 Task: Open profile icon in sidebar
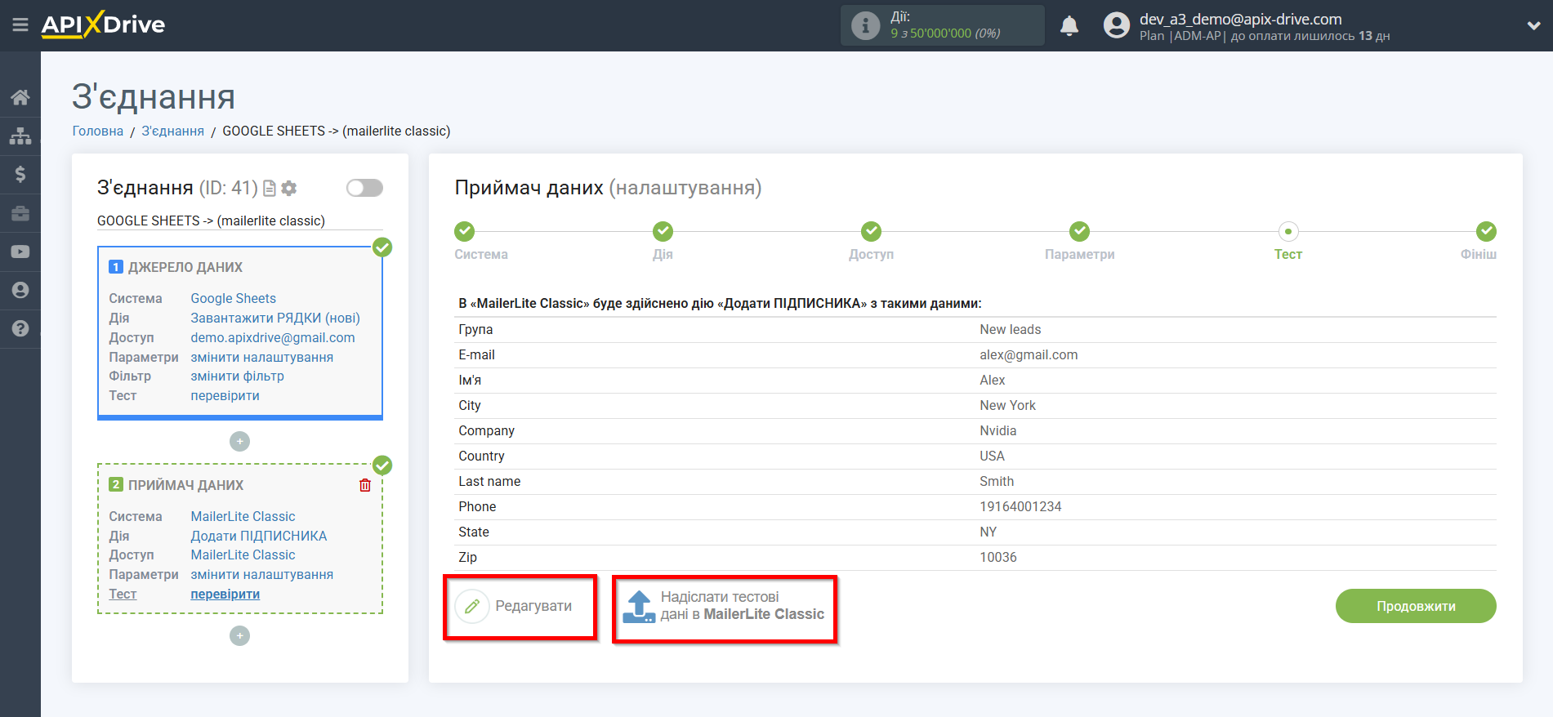[x=20, y=290]
